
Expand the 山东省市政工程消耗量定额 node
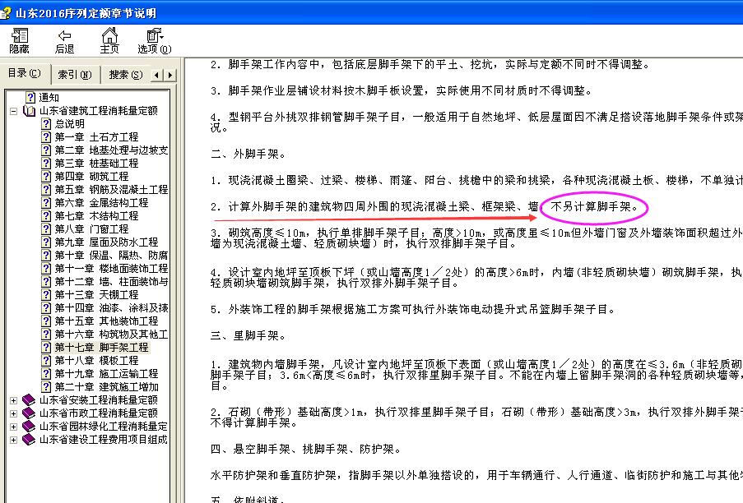(x=13, y=413)
